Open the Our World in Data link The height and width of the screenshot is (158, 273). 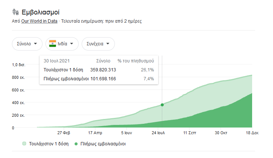pyautogui.click(x=39, y=21)
